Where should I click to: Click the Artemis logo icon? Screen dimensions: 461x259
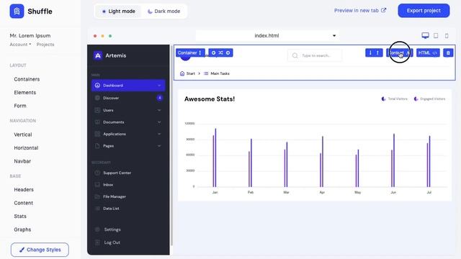coord(98,55)
